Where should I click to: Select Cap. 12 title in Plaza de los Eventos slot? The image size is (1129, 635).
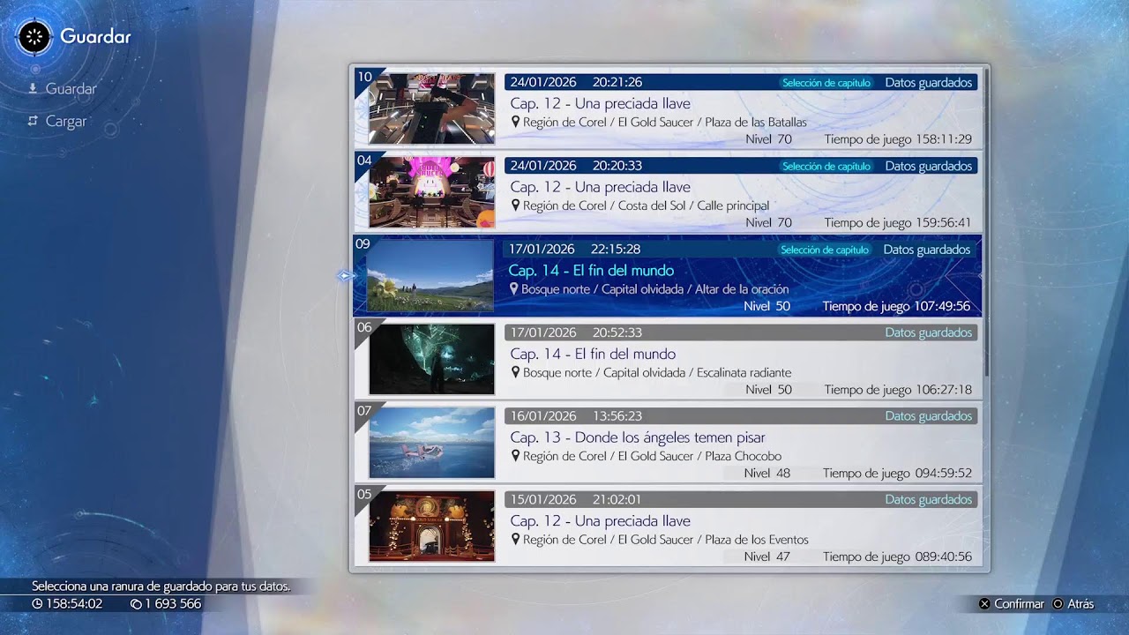point(601,521)
